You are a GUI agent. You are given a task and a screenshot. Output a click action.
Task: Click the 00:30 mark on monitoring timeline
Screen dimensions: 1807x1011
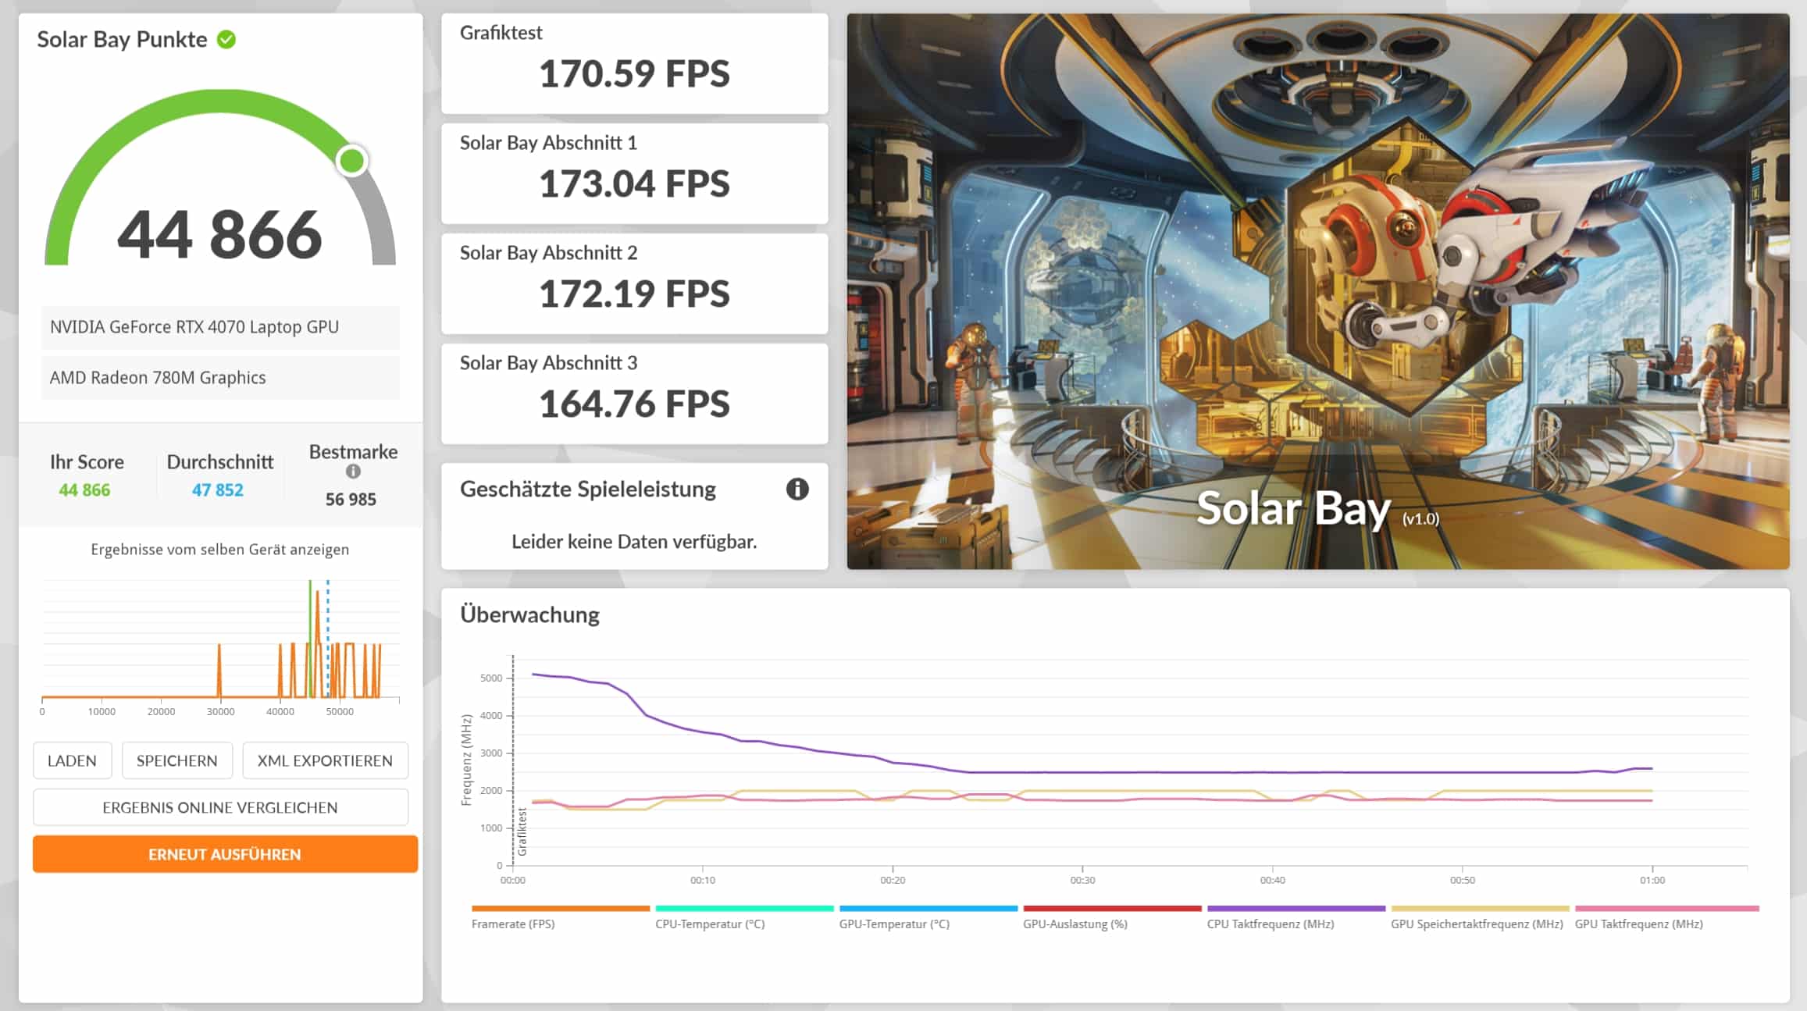tap(1082, 880)
